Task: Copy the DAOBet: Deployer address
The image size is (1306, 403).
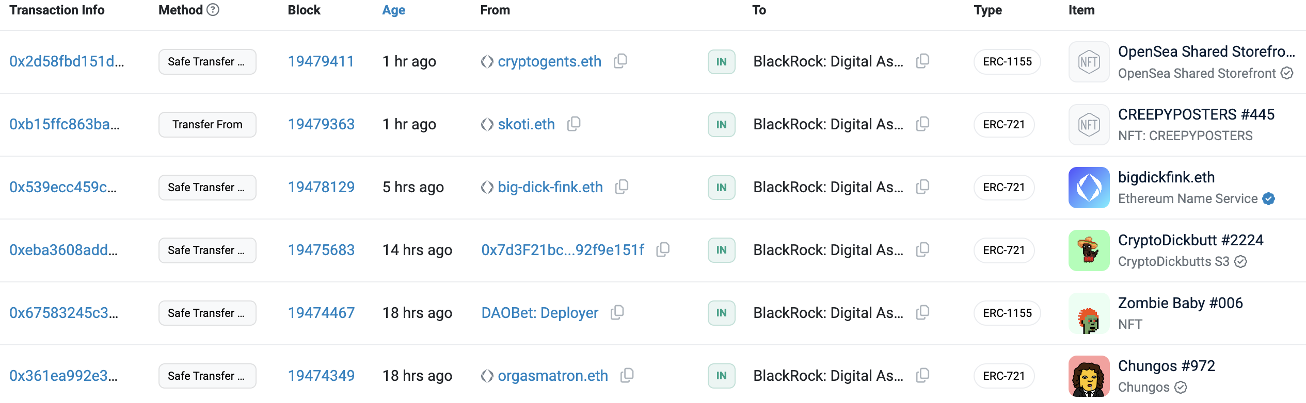Action: click(x=617, y=312)
